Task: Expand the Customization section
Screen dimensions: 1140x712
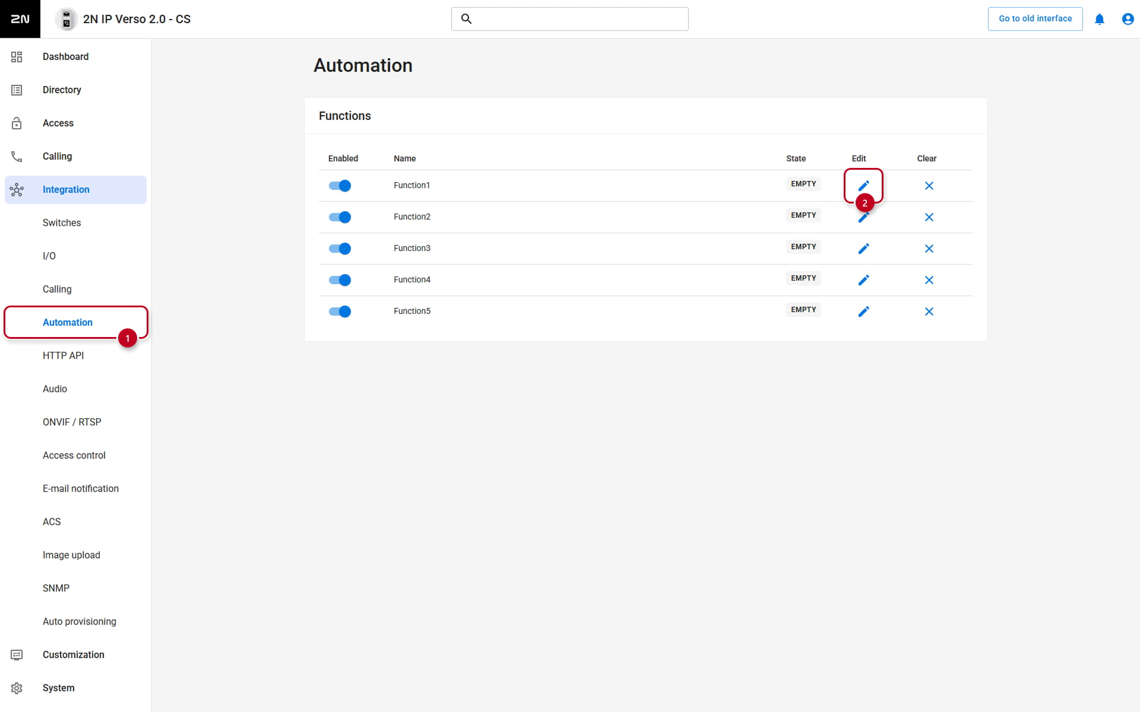Action: [75, 655]
